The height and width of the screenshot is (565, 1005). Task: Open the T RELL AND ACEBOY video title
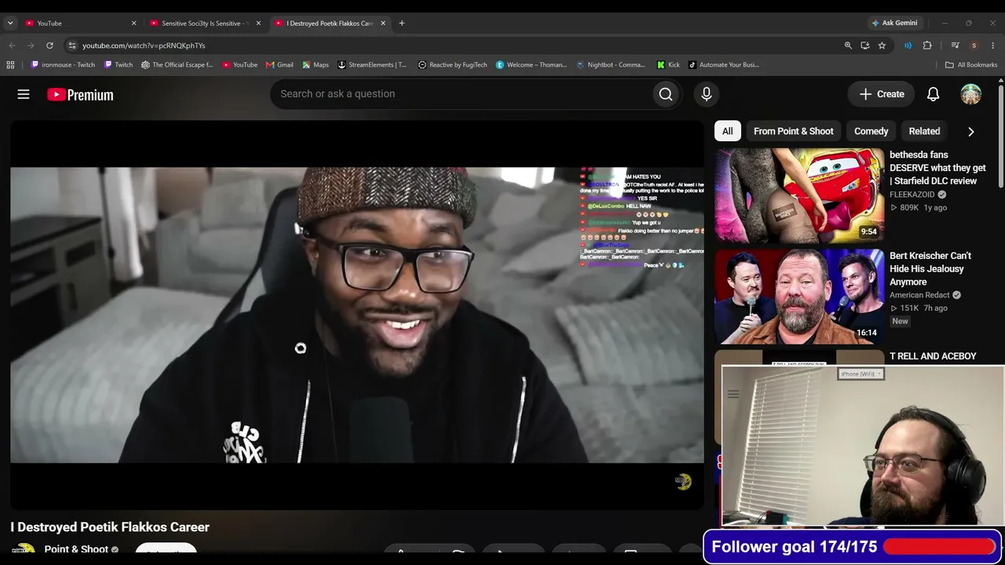[x=933, y=356]
